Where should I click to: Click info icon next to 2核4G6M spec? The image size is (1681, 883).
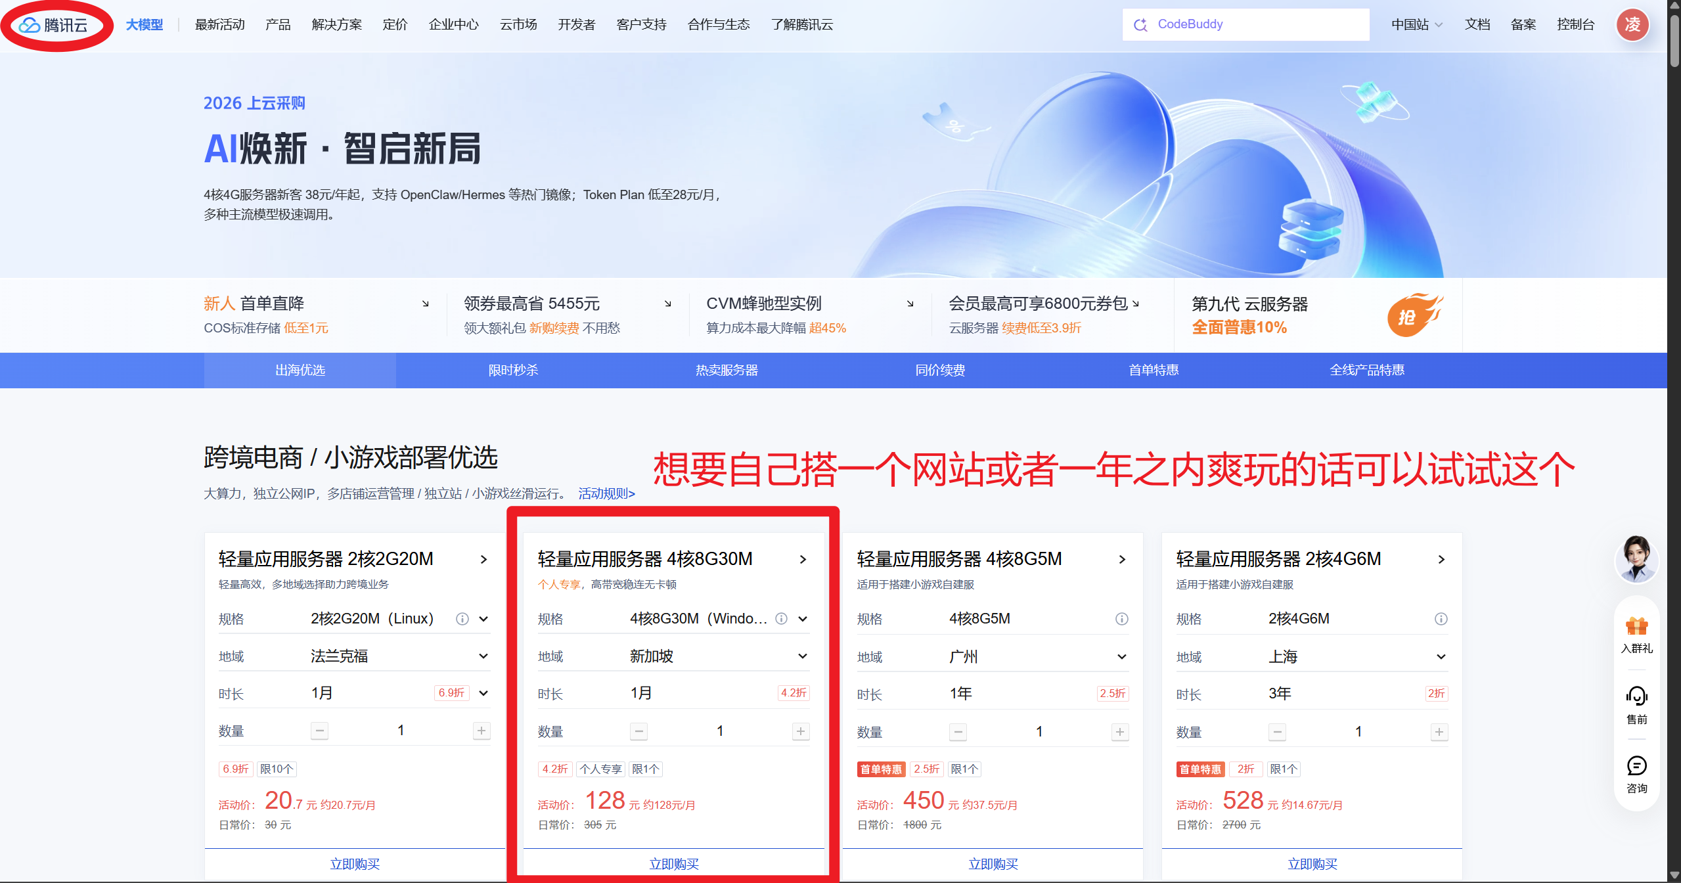pos(1441,619)
